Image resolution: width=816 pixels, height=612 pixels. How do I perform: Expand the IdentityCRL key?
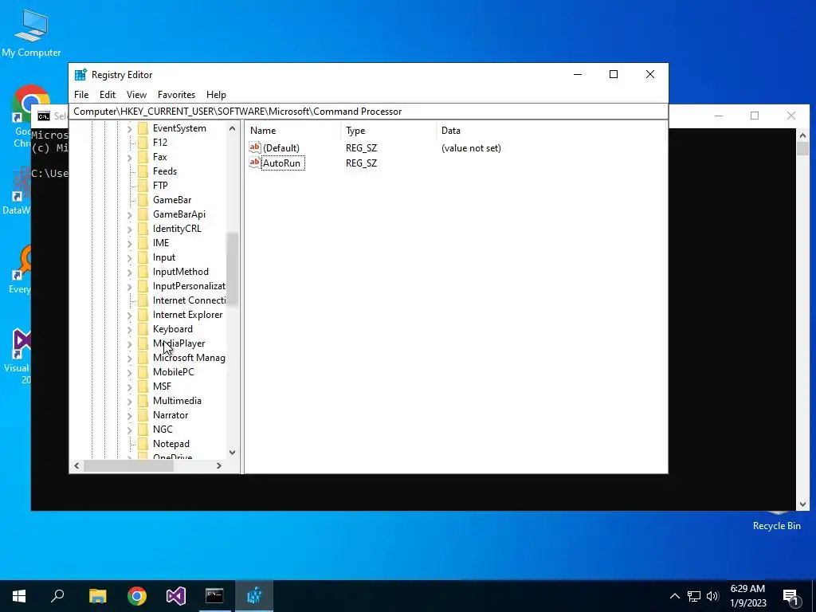click(130, 229)
